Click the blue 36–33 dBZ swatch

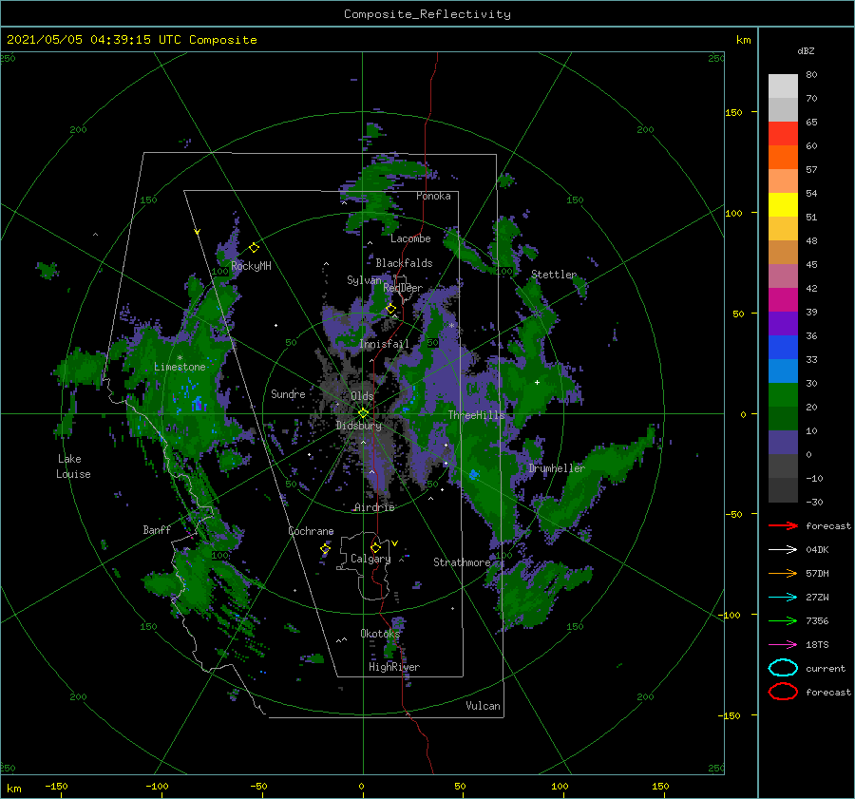click(x=783, y=347)
